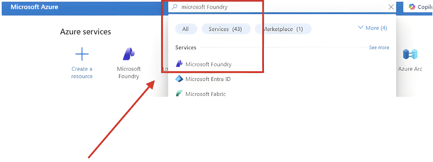
Task: Click the See more link beside Services
Action: [379, 47]
